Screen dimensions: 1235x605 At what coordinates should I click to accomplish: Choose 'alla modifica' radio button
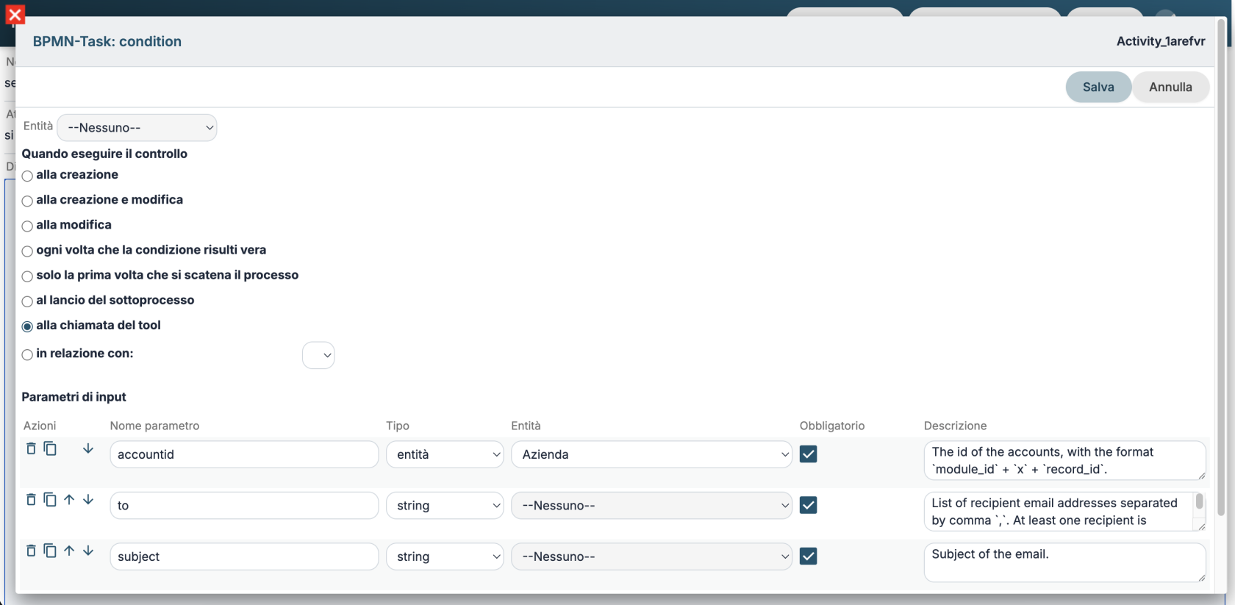click(x=27, y=226)
